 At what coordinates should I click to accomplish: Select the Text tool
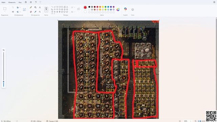40,7
